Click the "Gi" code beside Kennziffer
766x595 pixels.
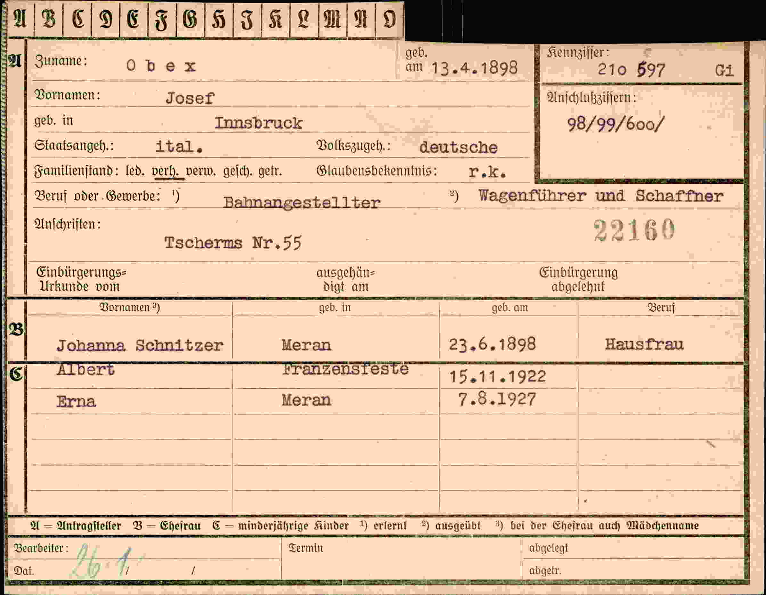tap(724, 70)
